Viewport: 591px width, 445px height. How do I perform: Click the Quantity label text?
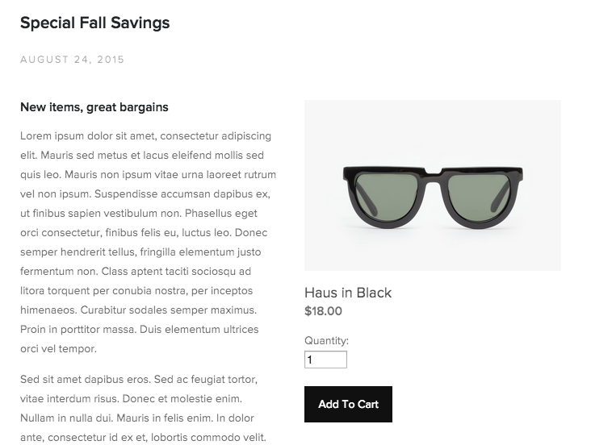point(326,341)
